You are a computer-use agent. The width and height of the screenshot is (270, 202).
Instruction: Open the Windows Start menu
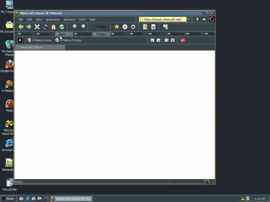(x=8, y=199)
